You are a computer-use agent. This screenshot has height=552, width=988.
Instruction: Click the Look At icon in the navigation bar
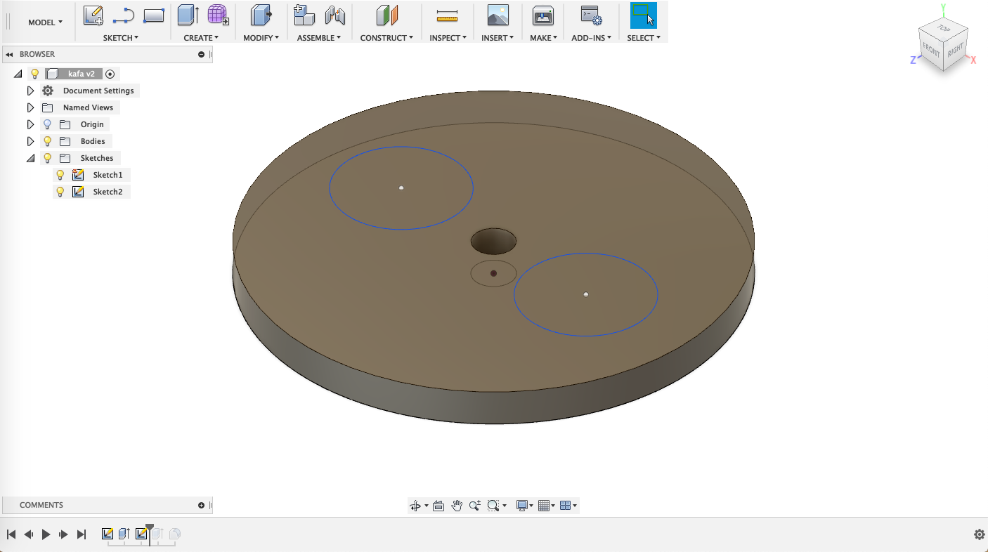438,505
